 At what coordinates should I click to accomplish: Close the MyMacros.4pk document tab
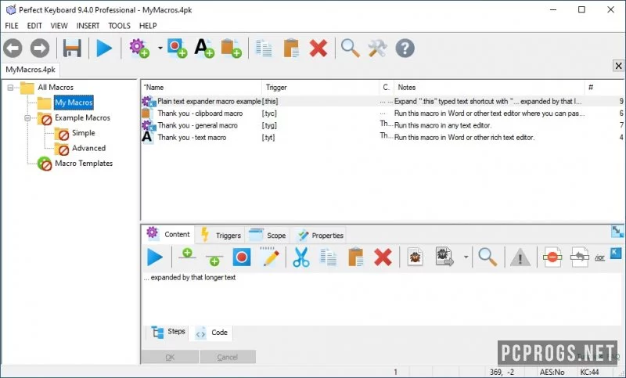[618, 66]
